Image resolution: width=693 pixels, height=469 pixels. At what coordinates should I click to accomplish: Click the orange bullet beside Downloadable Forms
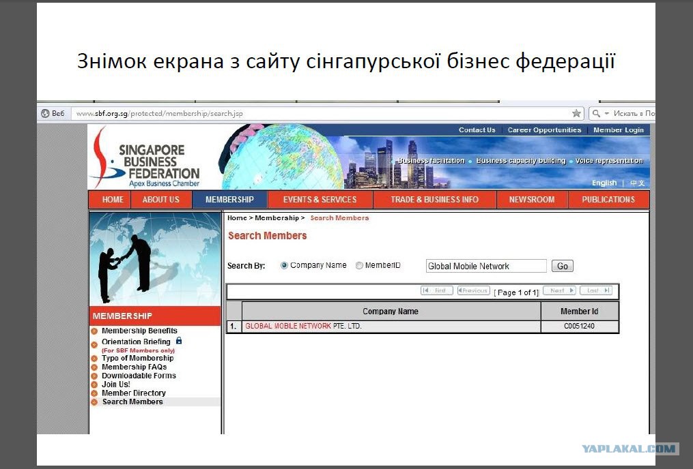[94, 376]
